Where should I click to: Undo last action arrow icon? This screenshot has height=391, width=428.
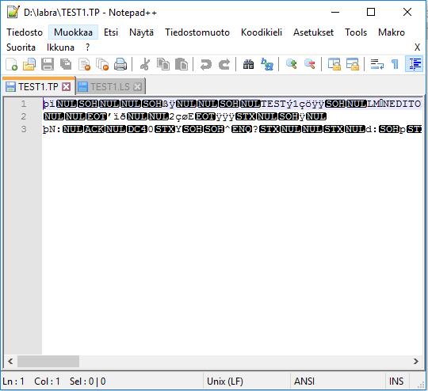pyautogui.click(x=205, y=64)
